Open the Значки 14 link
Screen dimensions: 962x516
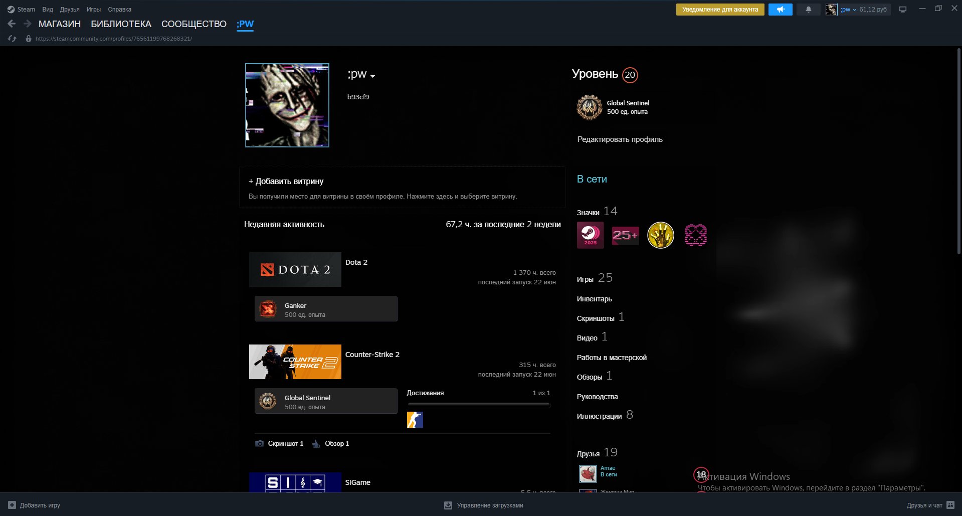[x=597, y=212]
